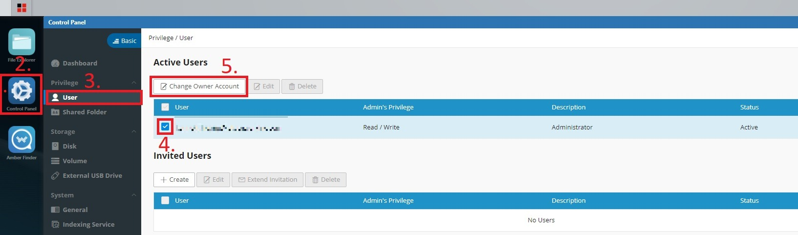Toggle select-all checkbox in Active Users header
The image size is (798, 235).
[x=165, y=107]
